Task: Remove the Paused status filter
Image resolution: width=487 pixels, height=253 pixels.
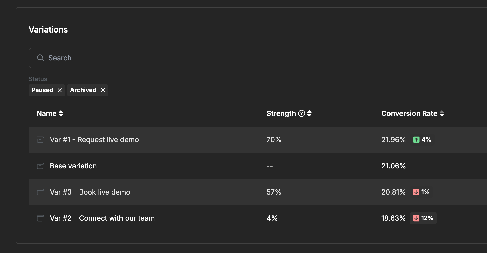Action: coord(60,90)
